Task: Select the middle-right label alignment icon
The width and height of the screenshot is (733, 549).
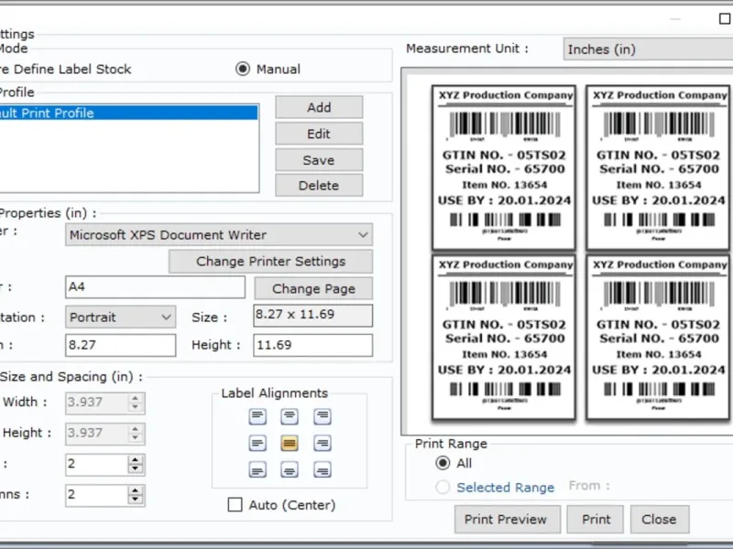Action: [322, 444]
